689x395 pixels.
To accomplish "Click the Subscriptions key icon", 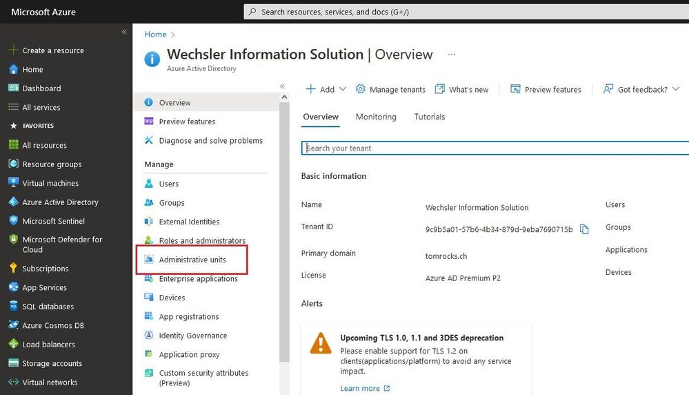I will [14, 268].
